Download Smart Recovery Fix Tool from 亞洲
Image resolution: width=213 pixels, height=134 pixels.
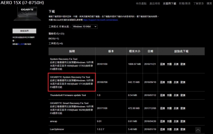162,108
